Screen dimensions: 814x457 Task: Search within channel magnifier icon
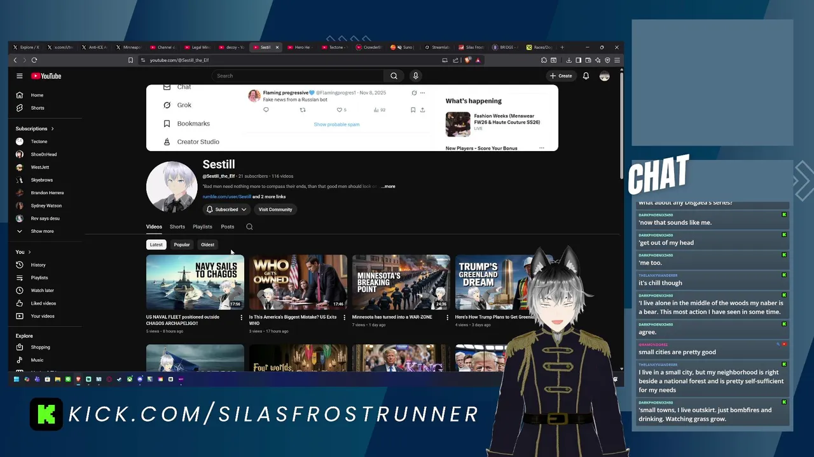(x=249, y=227)
